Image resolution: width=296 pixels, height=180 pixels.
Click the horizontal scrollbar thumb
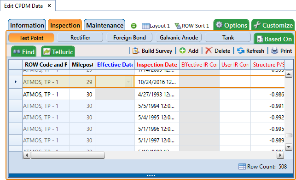[68, 155]
